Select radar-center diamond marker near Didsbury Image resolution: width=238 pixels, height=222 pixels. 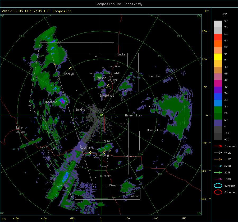pyautogui.click(x=101, y=115)
